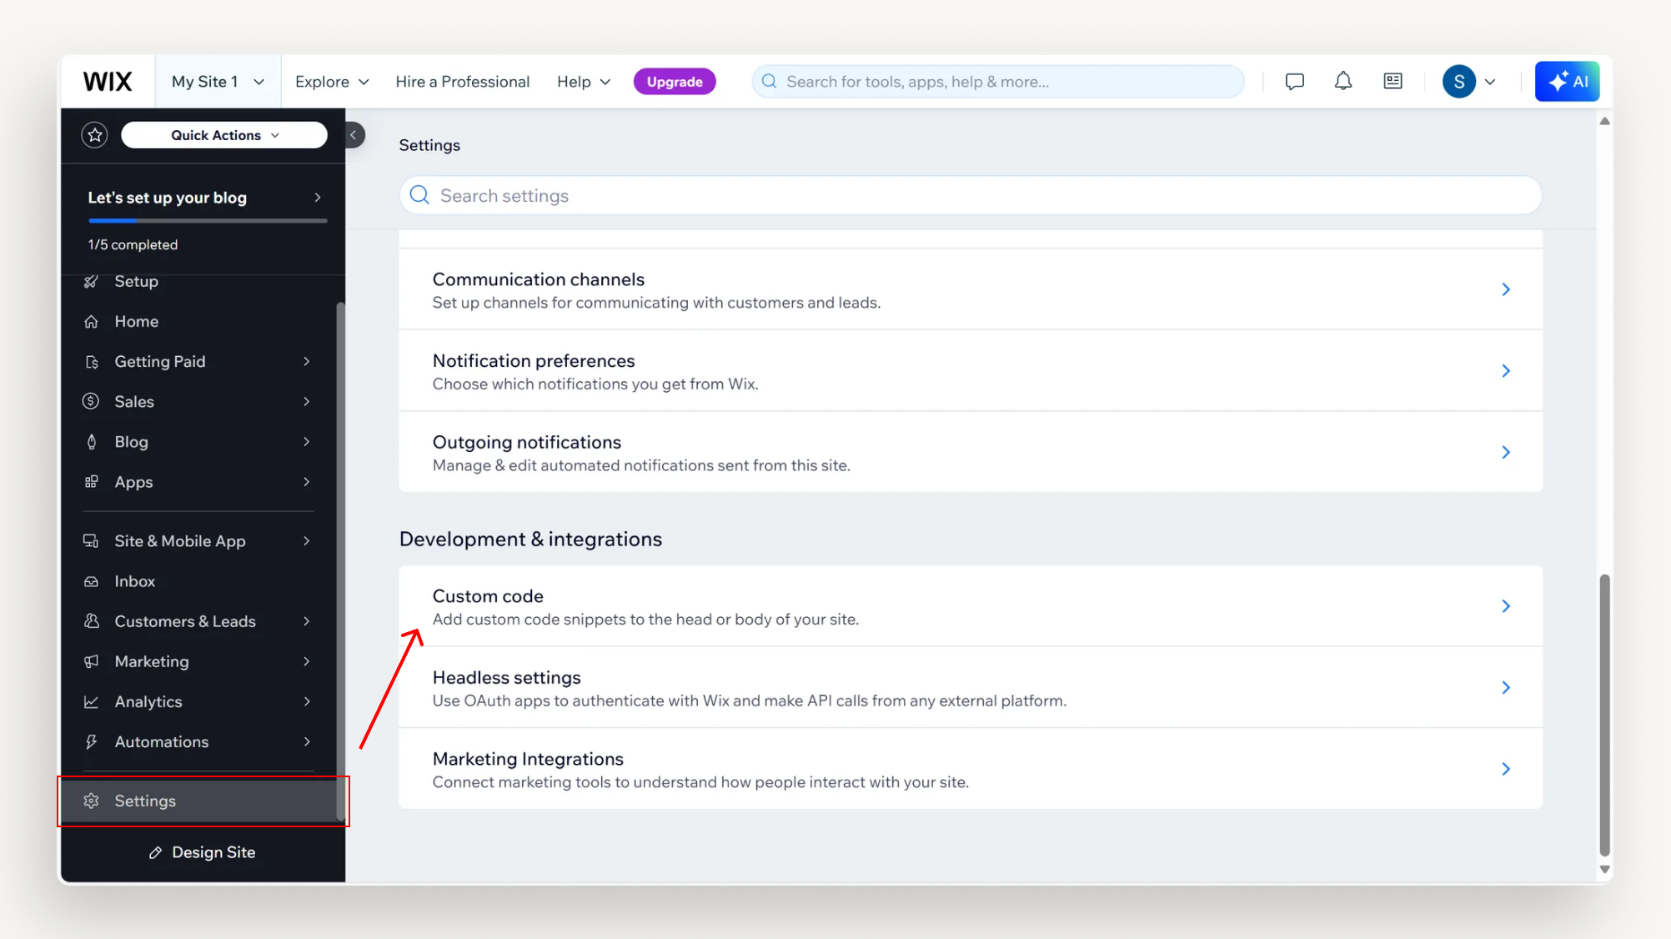Open the My Site 1 dropdown
The width and height of the screenshot is (1671, 939).
[218, 82]
